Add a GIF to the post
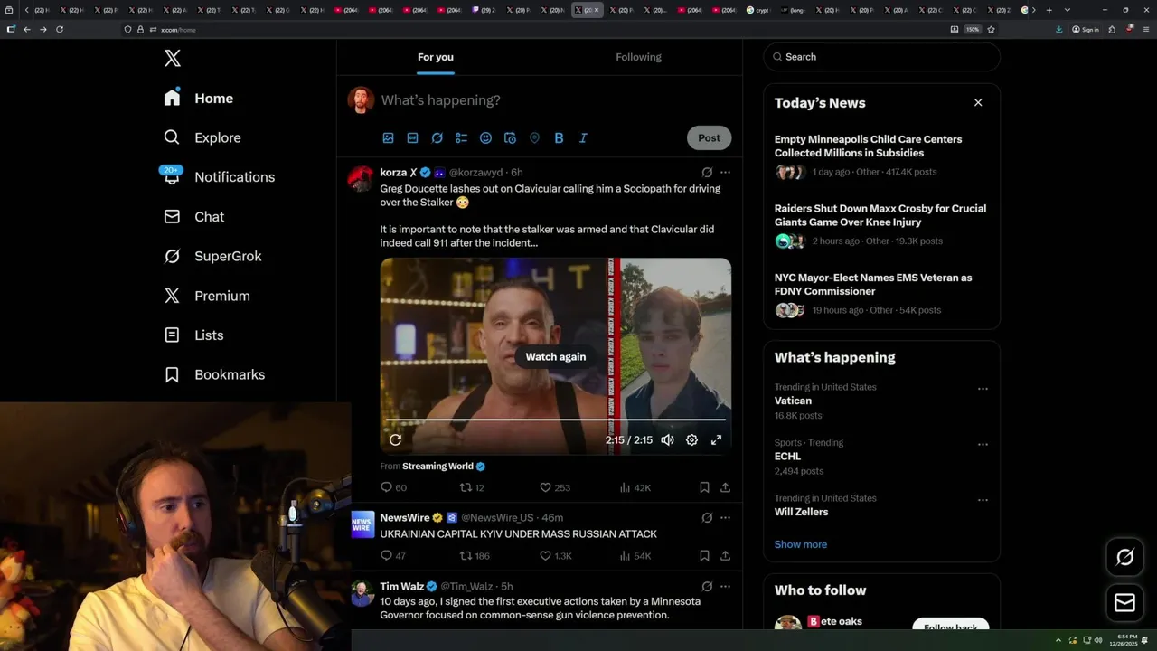The width and height of the screenshot is (1157, 651). [412, 138]
